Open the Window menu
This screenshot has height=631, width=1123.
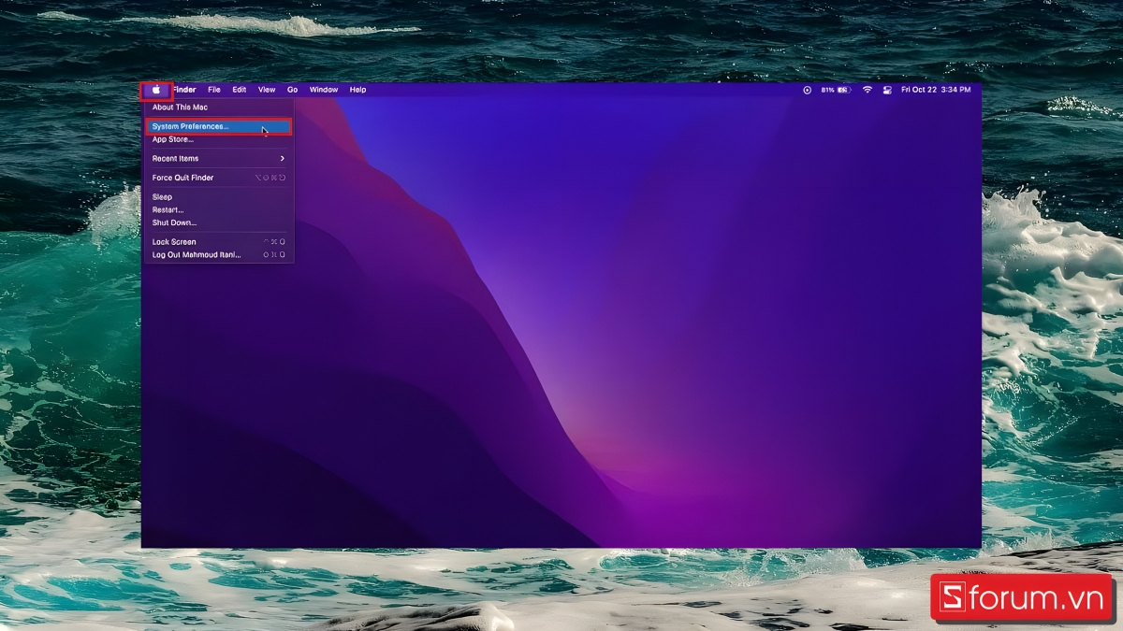[x=324, y=90]
